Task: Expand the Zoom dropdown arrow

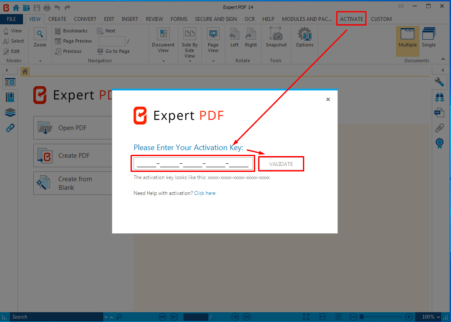Action: (40, 61)
